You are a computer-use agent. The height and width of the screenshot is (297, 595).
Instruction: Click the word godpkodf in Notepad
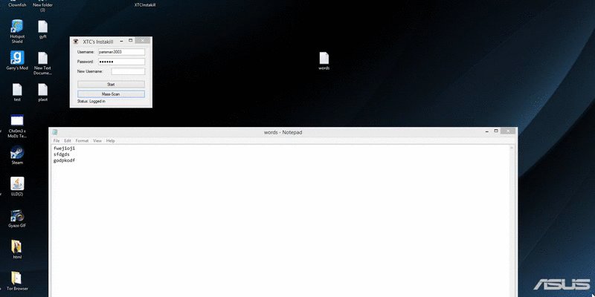click(64, 160)
